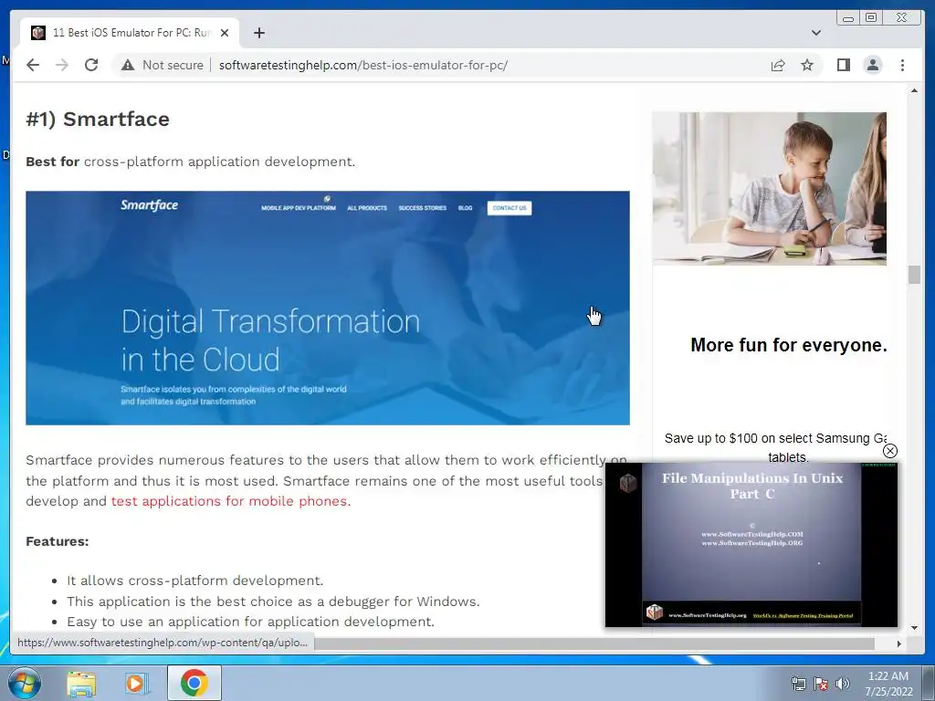Screen dimensions: 935x701
Task: Expand the tab search dropdown arrow
Action: [x=815, y=33]
